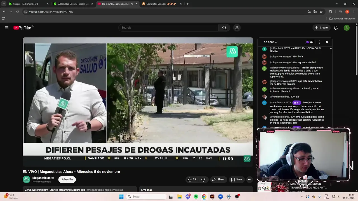Translate this page icon

click(315, 12)
